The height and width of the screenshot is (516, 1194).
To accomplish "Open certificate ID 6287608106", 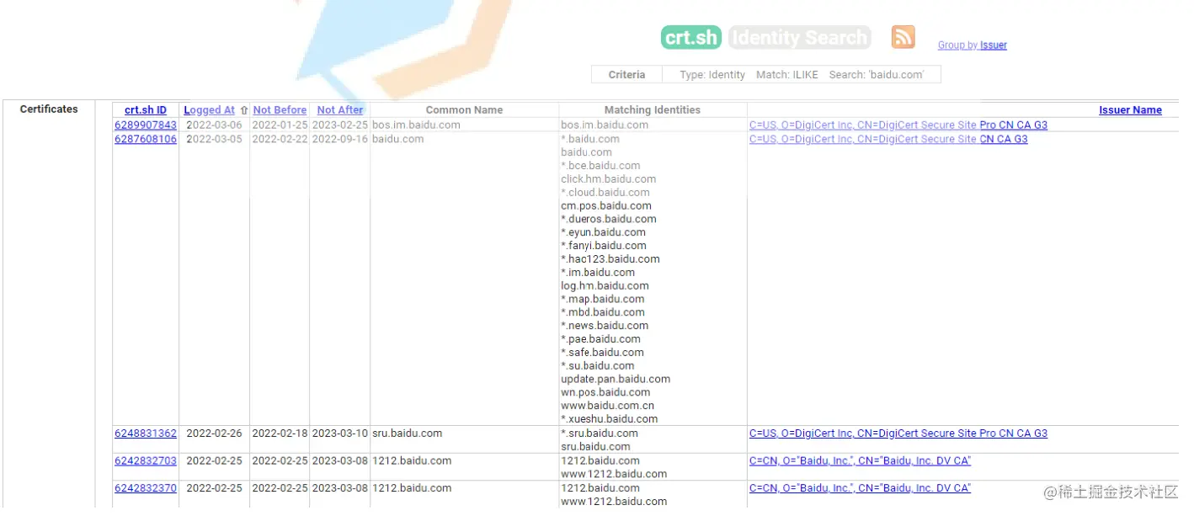I will (146, 140).
